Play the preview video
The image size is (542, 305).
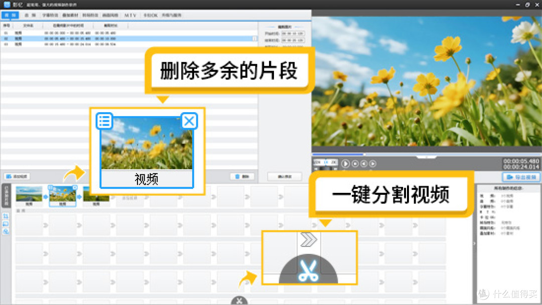click(345, 164)
